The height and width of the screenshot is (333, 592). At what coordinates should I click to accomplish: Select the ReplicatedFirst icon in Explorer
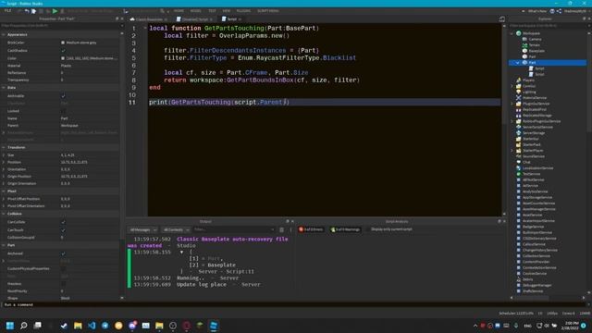[x=519, y=109]
